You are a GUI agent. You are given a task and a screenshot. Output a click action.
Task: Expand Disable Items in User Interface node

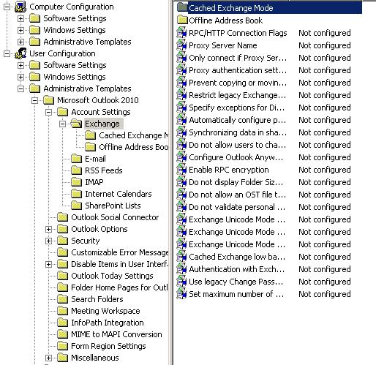tap(48, 264)
